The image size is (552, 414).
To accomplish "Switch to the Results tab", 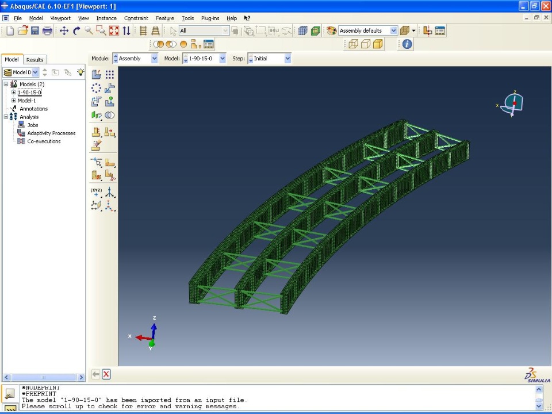I will point(35,60).
